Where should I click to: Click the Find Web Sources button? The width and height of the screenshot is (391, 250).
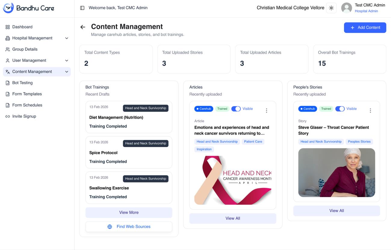point(129,227)
